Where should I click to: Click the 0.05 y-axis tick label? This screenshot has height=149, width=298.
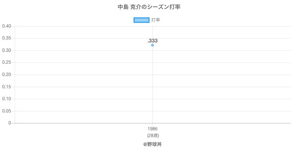(x=6, y=111)
